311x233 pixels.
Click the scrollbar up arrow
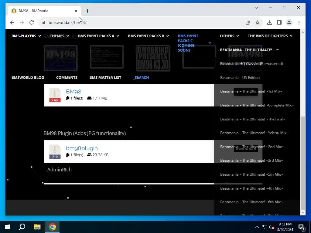pos(303,32)
